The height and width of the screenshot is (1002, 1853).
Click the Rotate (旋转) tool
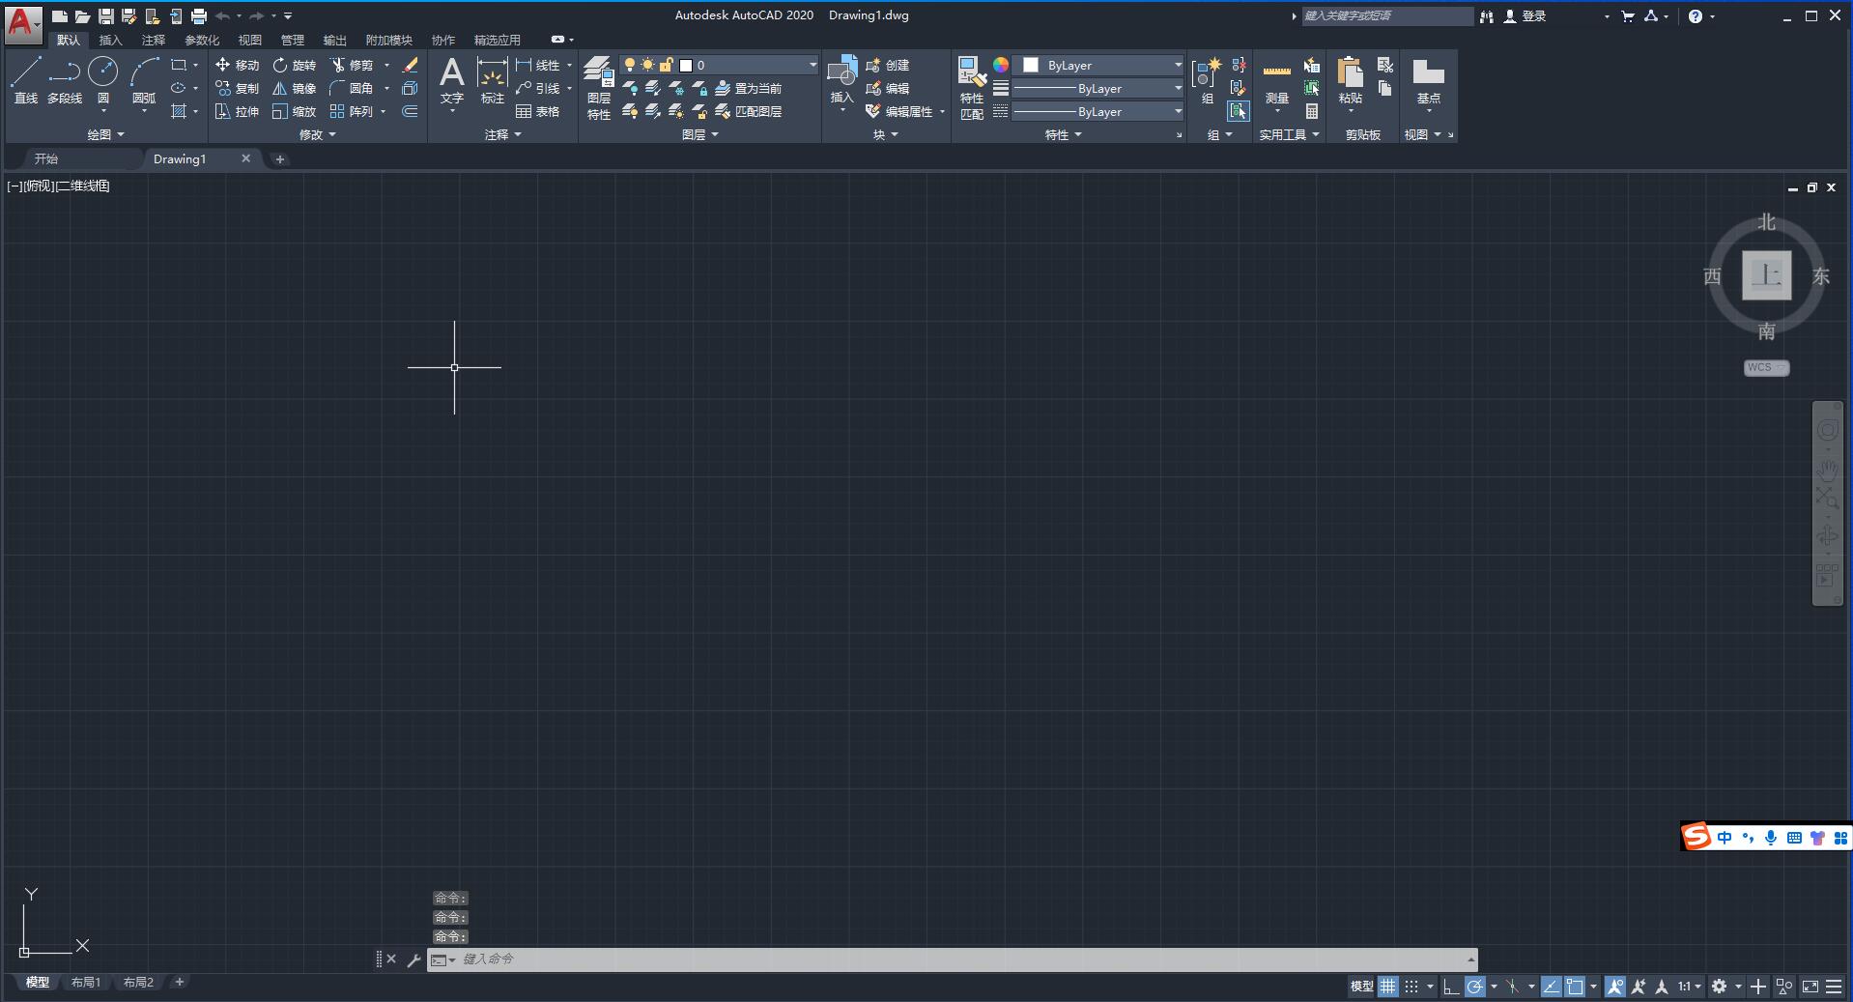tap(295, 65)
